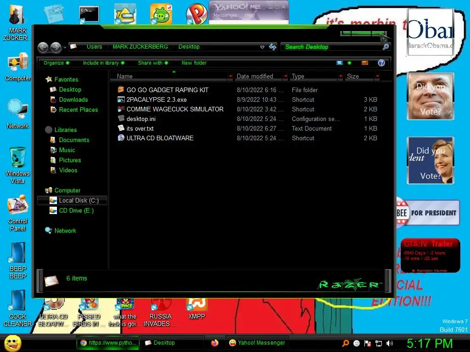Image resolution: width=470 pixels, height=352 pixels.
Task: Select Libraries in navigation pane
Action: point(66,130)
